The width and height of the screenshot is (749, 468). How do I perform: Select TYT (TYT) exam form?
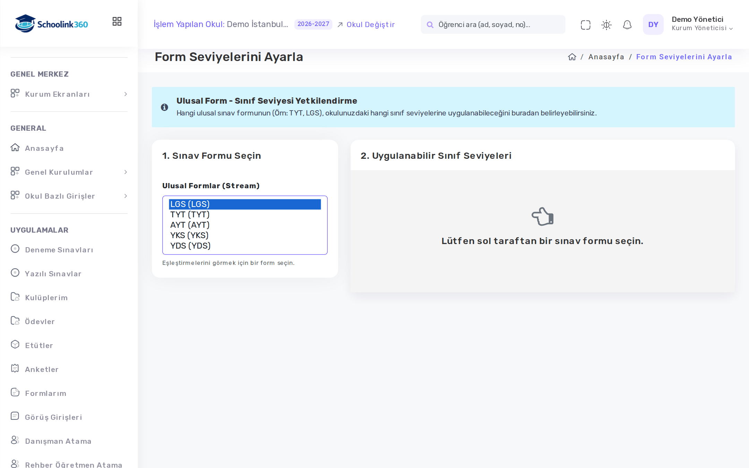pyautogui.click(x=245, y=215)
